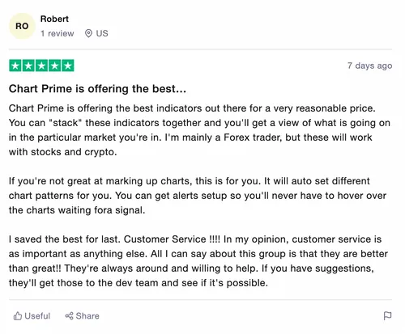The image size is (405, 334).
Task: Open Robert's reviewer profile name
Action: 54,19
